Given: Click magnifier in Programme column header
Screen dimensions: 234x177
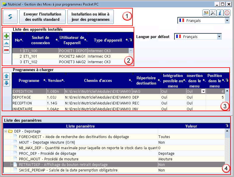Looking at the screenshot, I should coord(45,80).
